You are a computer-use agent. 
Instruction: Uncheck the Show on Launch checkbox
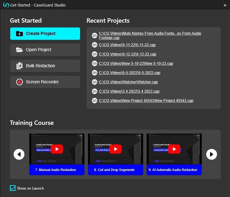coord(13,188)
